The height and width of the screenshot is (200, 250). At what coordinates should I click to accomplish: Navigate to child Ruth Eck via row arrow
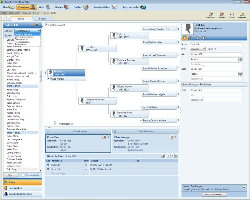tap(48, 165)
